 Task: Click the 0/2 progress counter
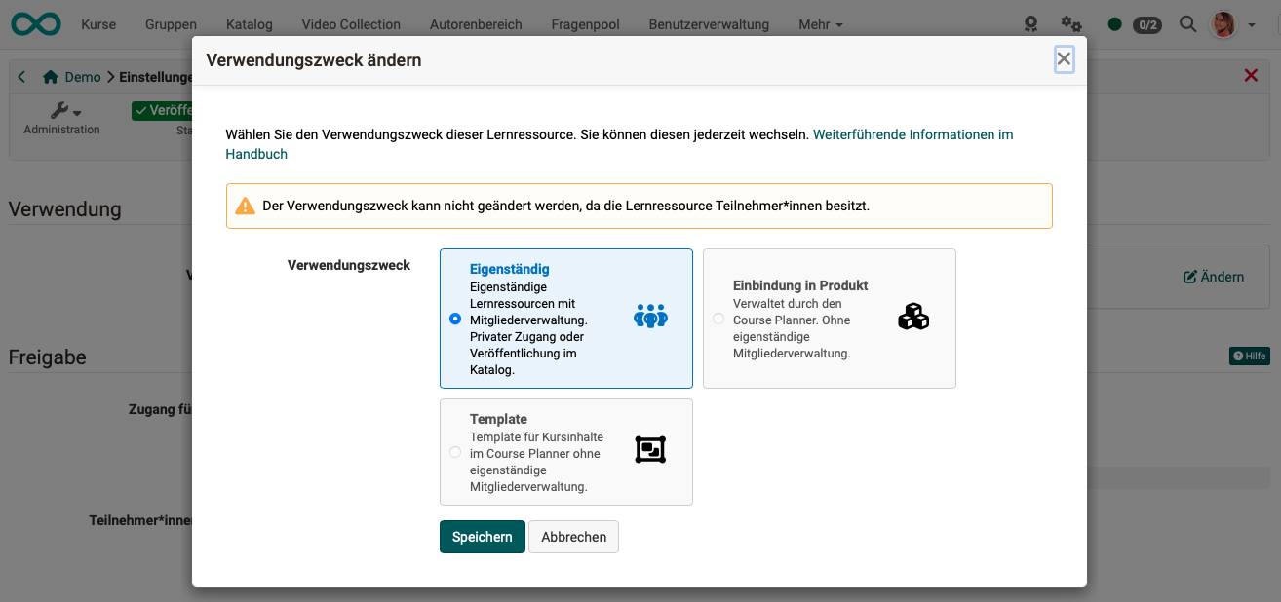(1146, 25)
